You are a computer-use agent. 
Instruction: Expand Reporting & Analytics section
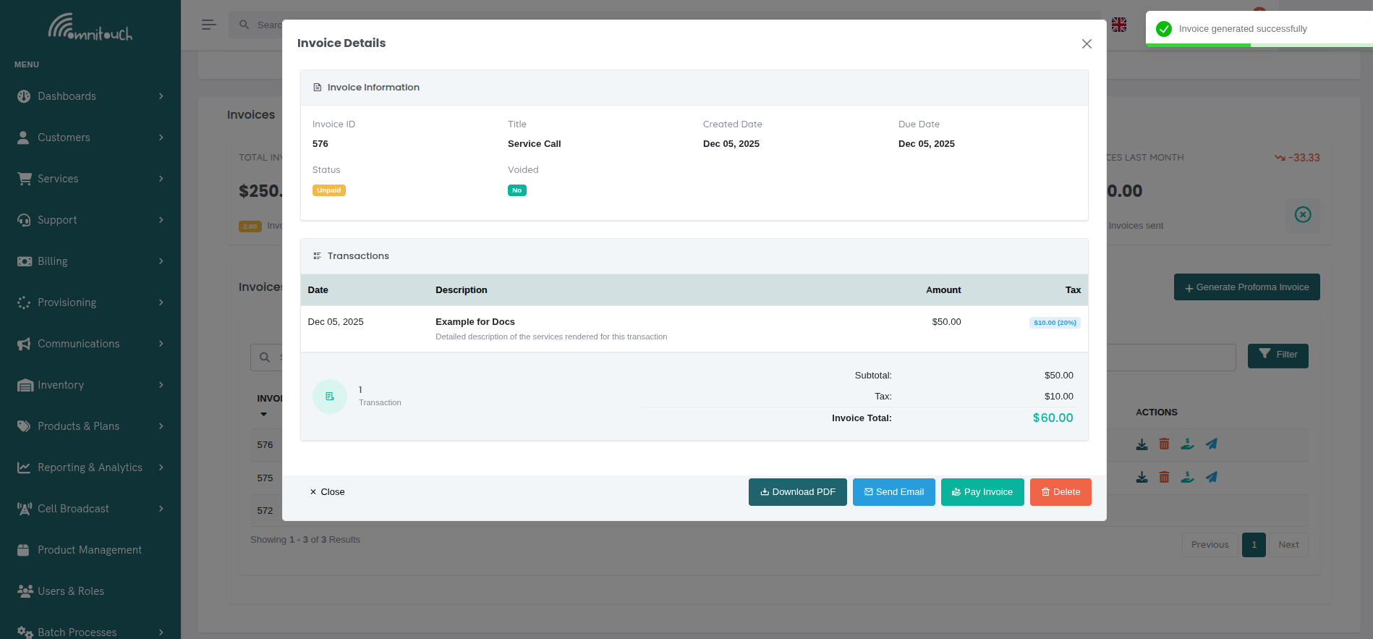90,467
